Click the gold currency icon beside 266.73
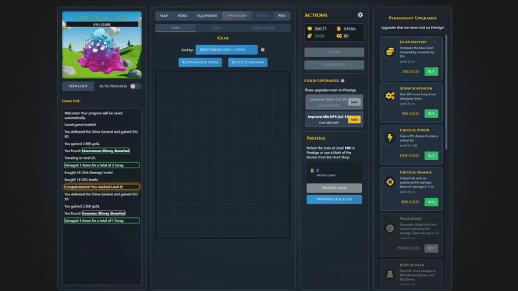 tap(309, 29)
